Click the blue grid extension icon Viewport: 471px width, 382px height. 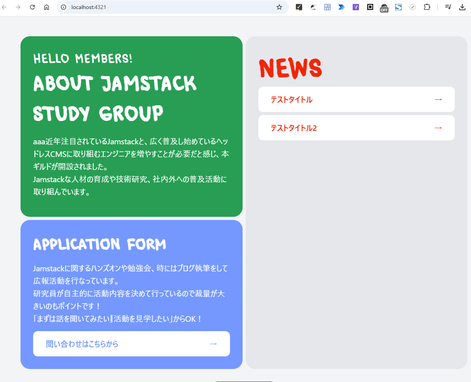[x=327, y=7]
